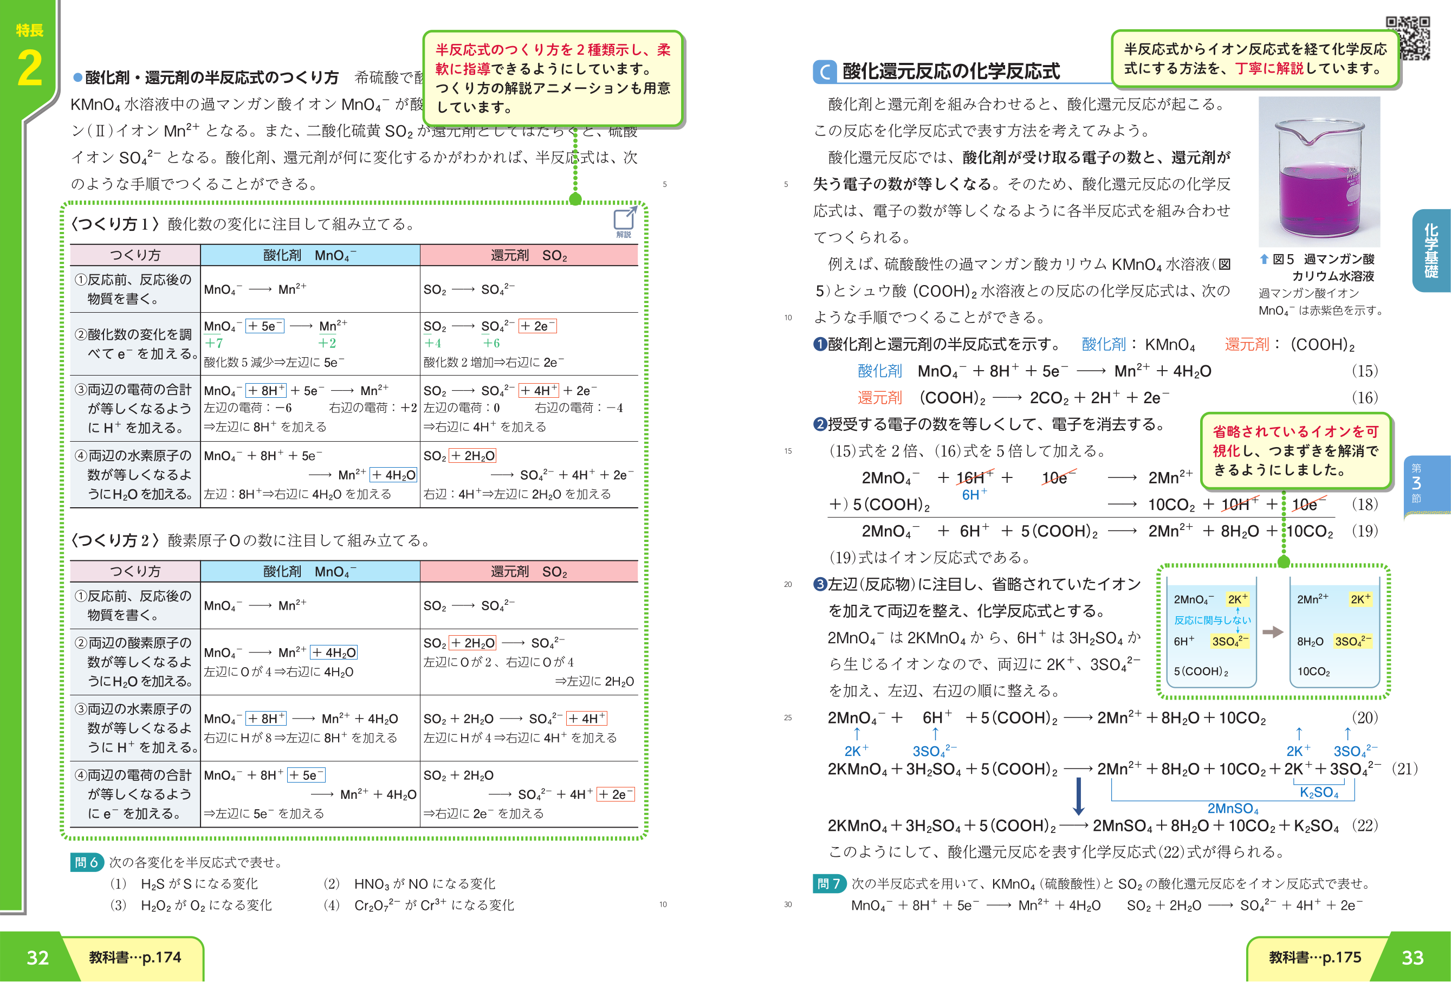
Task: Select the 化学基礎 side tab
Action: click(1431, 250)
